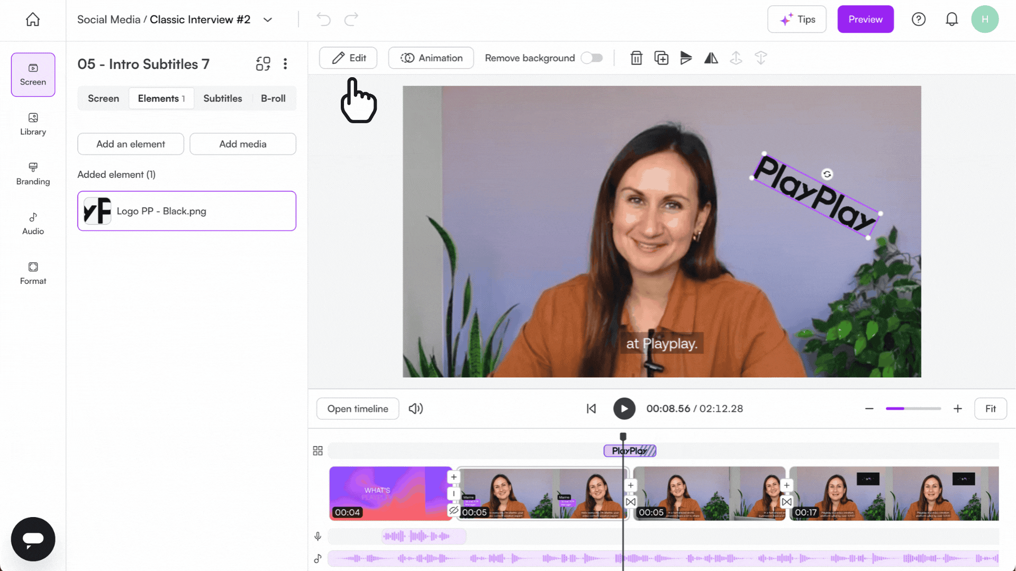Switch to the B-roll tab

coord(273,98)
